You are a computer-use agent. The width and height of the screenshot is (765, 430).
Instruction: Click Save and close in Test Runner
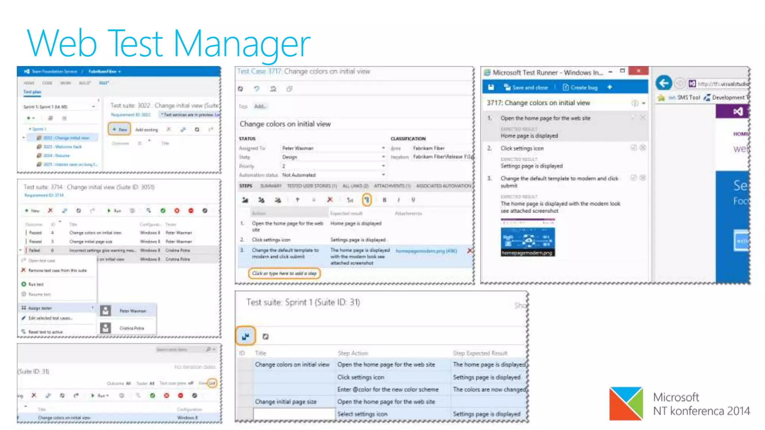point(526,87)
